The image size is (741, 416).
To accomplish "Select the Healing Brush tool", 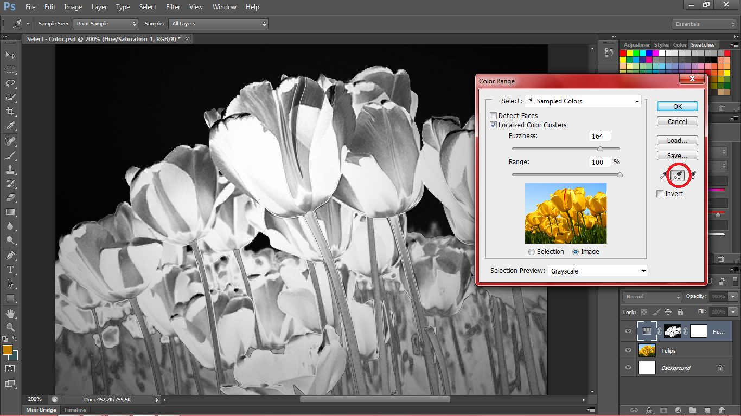I will coord(10,141).
